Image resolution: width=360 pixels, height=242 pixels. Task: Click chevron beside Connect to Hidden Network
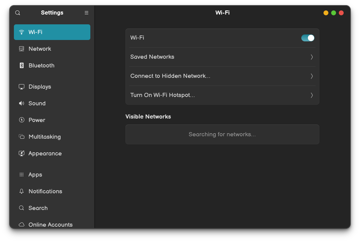click(x=312, y=76)
